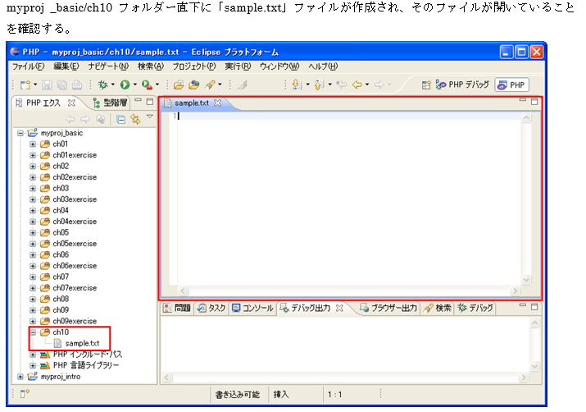Click the Open Type folder icon

194,85
